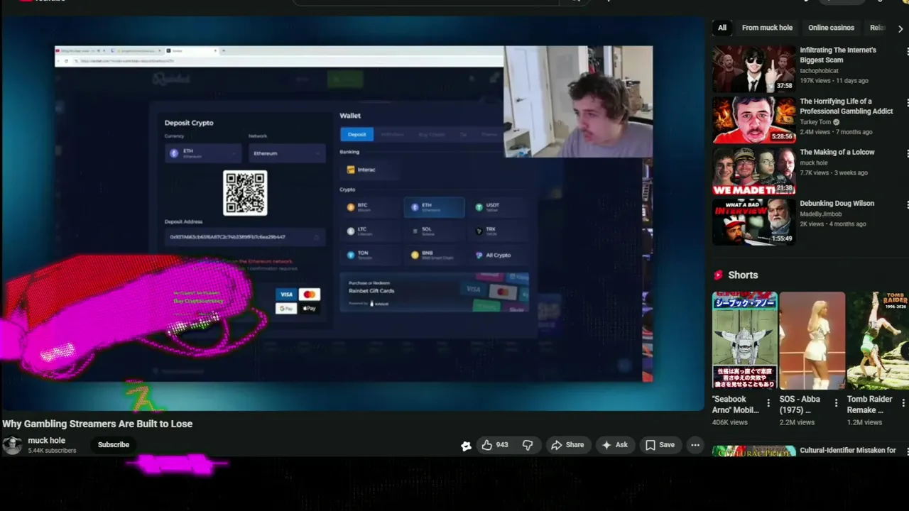Open the Seabook Arno short thumbnail
This screenshot has height=511, width=909.
(744, 340)
